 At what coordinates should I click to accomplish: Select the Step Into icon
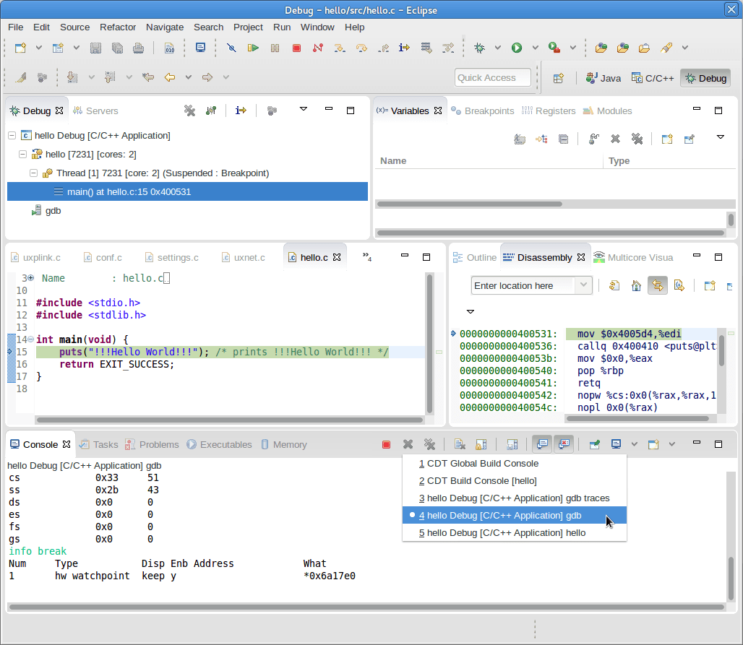pyautogui.click(x=339, y=48)
